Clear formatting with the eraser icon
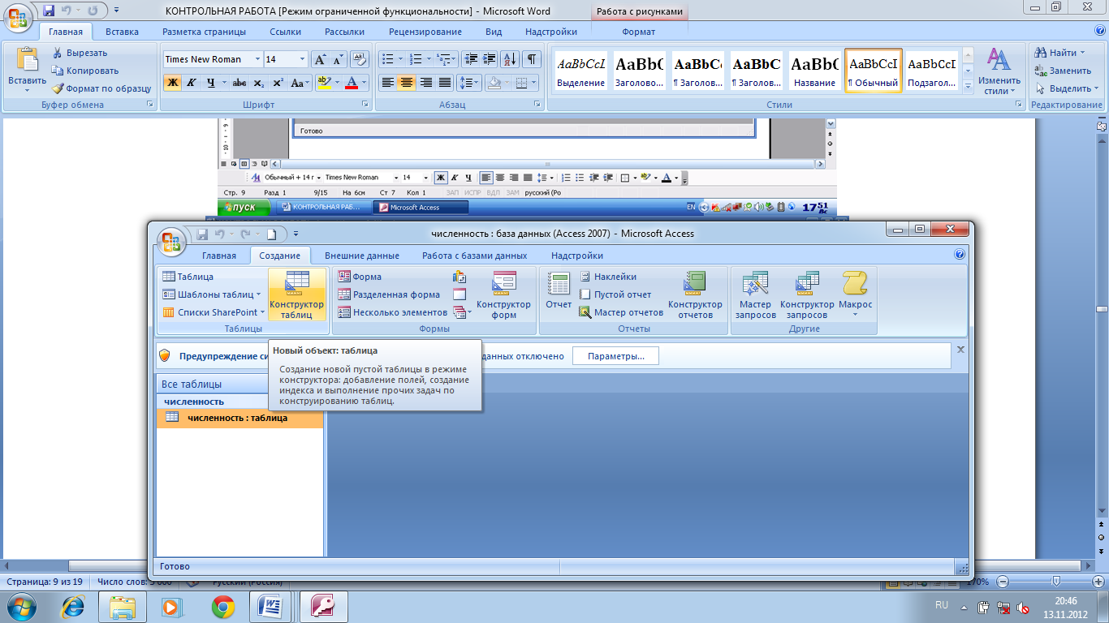Image resolution: width=1109 pixels, height=623 pixels. [360, 59]
